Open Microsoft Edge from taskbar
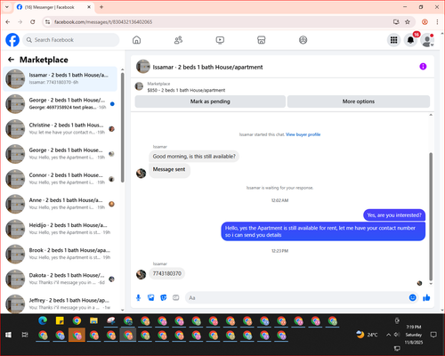The image size is (445, 356). pyautogui.click(x=43, y=320)
